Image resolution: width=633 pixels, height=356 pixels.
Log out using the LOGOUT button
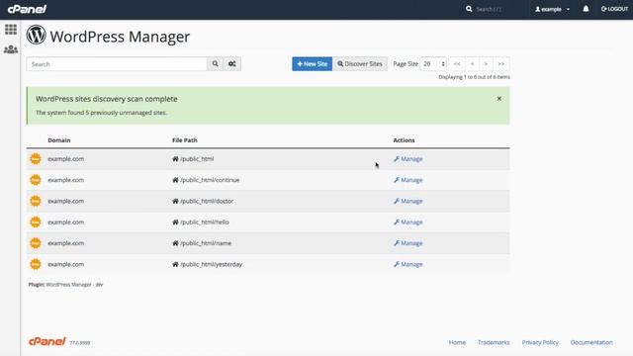coord(614,9)
